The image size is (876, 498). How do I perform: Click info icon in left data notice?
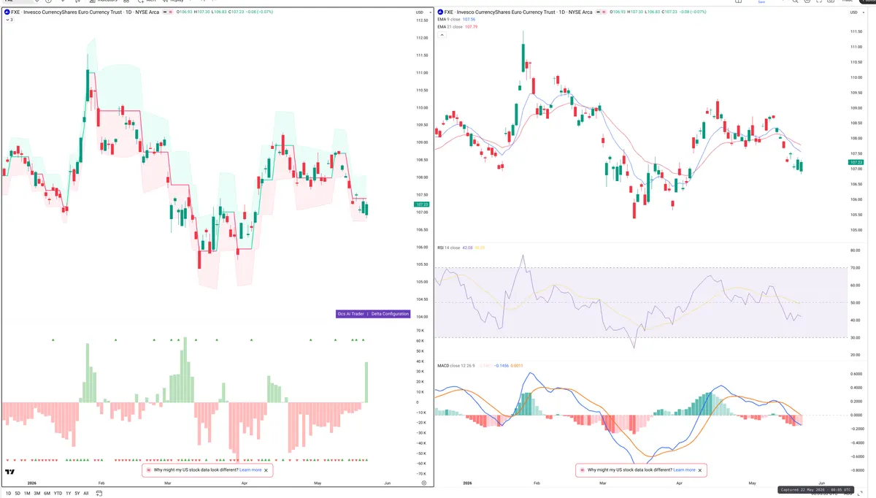148,470
